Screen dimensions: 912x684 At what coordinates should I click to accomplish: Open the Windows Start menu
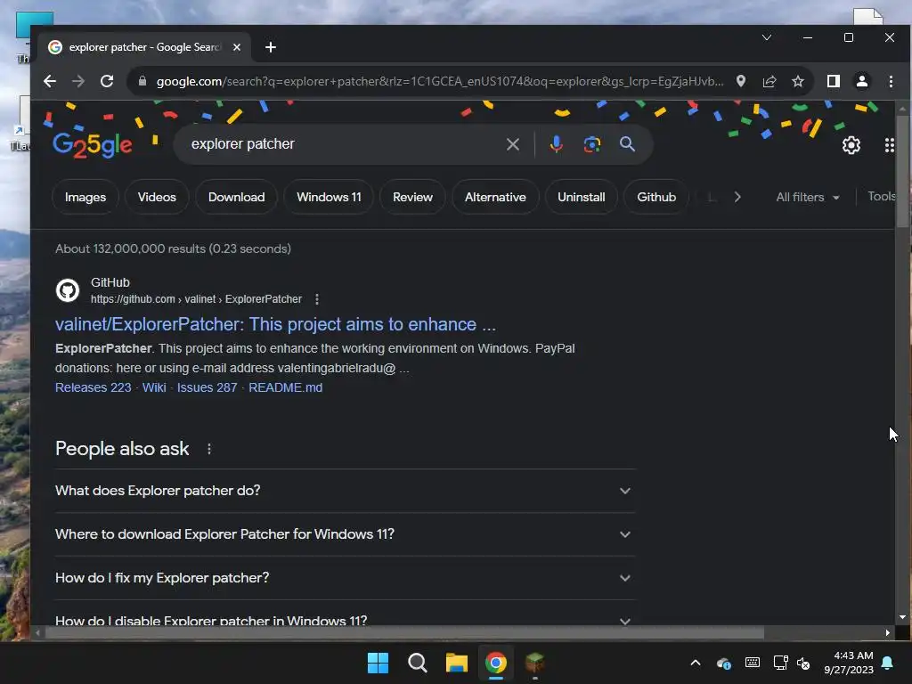[x=378, y=663]
